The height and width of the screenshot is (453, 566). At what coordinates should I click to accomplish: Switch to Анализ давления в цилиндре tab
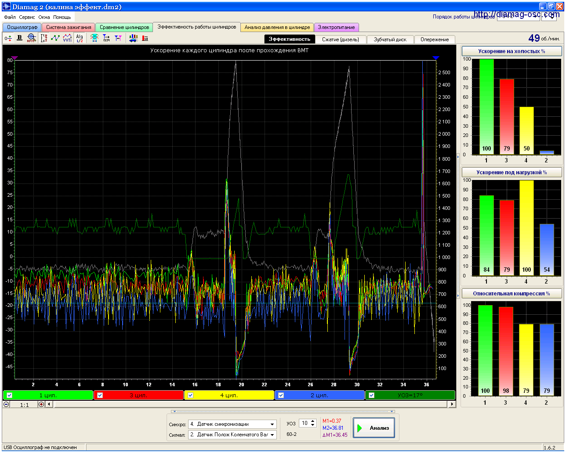click(277, 27)
